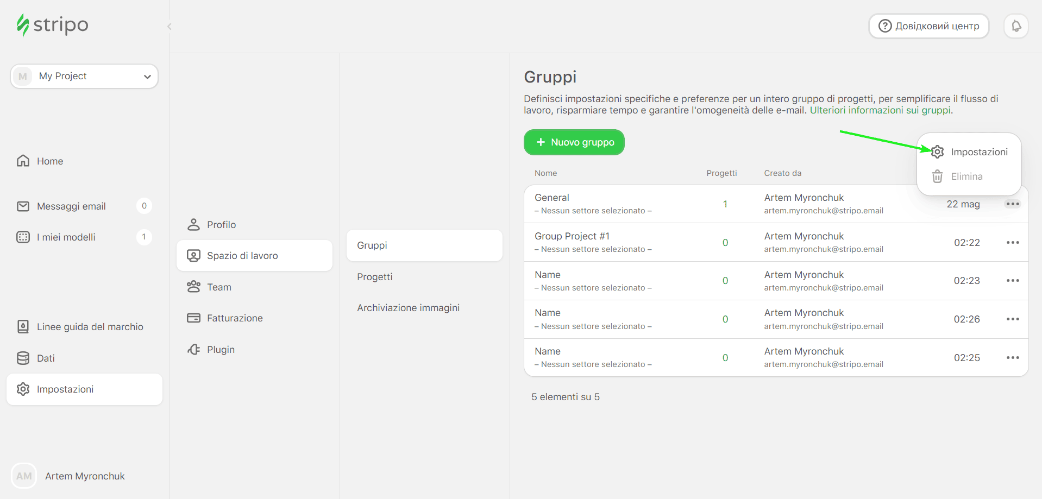Open Messaggi email section
1042x499 pixels.
point(71,206)
